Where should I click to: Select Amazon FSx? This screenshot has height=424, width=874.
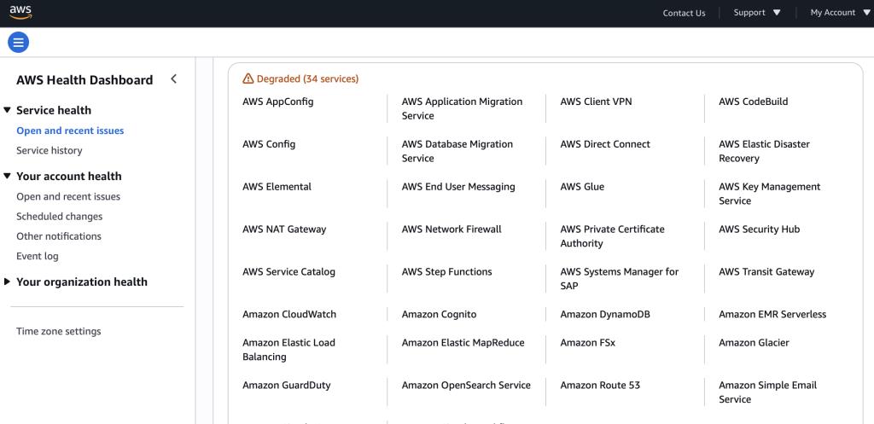pos(587,343)
